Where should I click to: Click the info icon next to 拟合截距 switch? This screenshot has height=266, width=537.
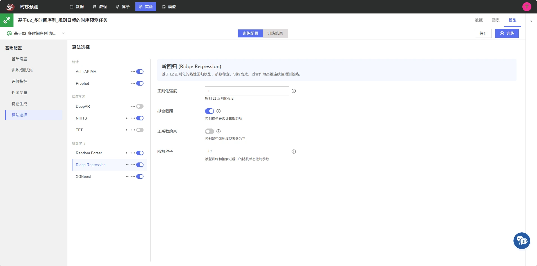point(219,111)
